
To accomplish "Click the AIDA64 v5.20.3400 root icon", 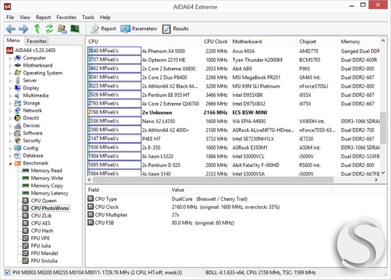I will click(10, 50).
